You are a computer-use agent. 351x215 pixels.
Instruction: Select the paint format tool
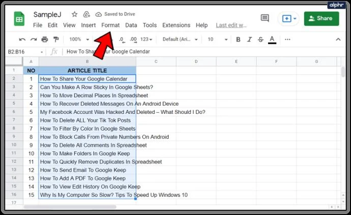[x=55, y=39]
